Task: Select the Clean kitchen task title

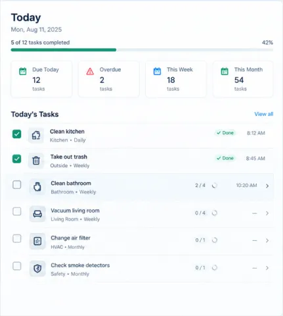Action: pos(67,132)
